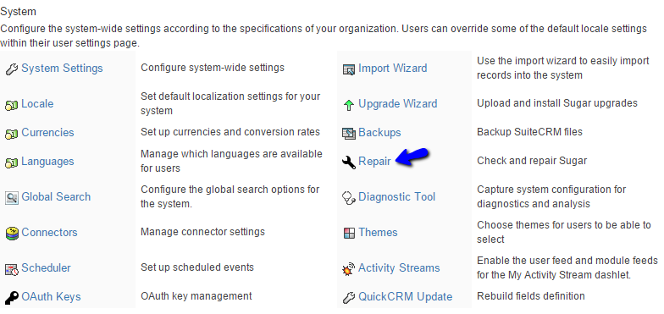Click the Themes grid icon
Image resolution: width=664 pixels, height=314 pixels.
[x=349, y=234]
